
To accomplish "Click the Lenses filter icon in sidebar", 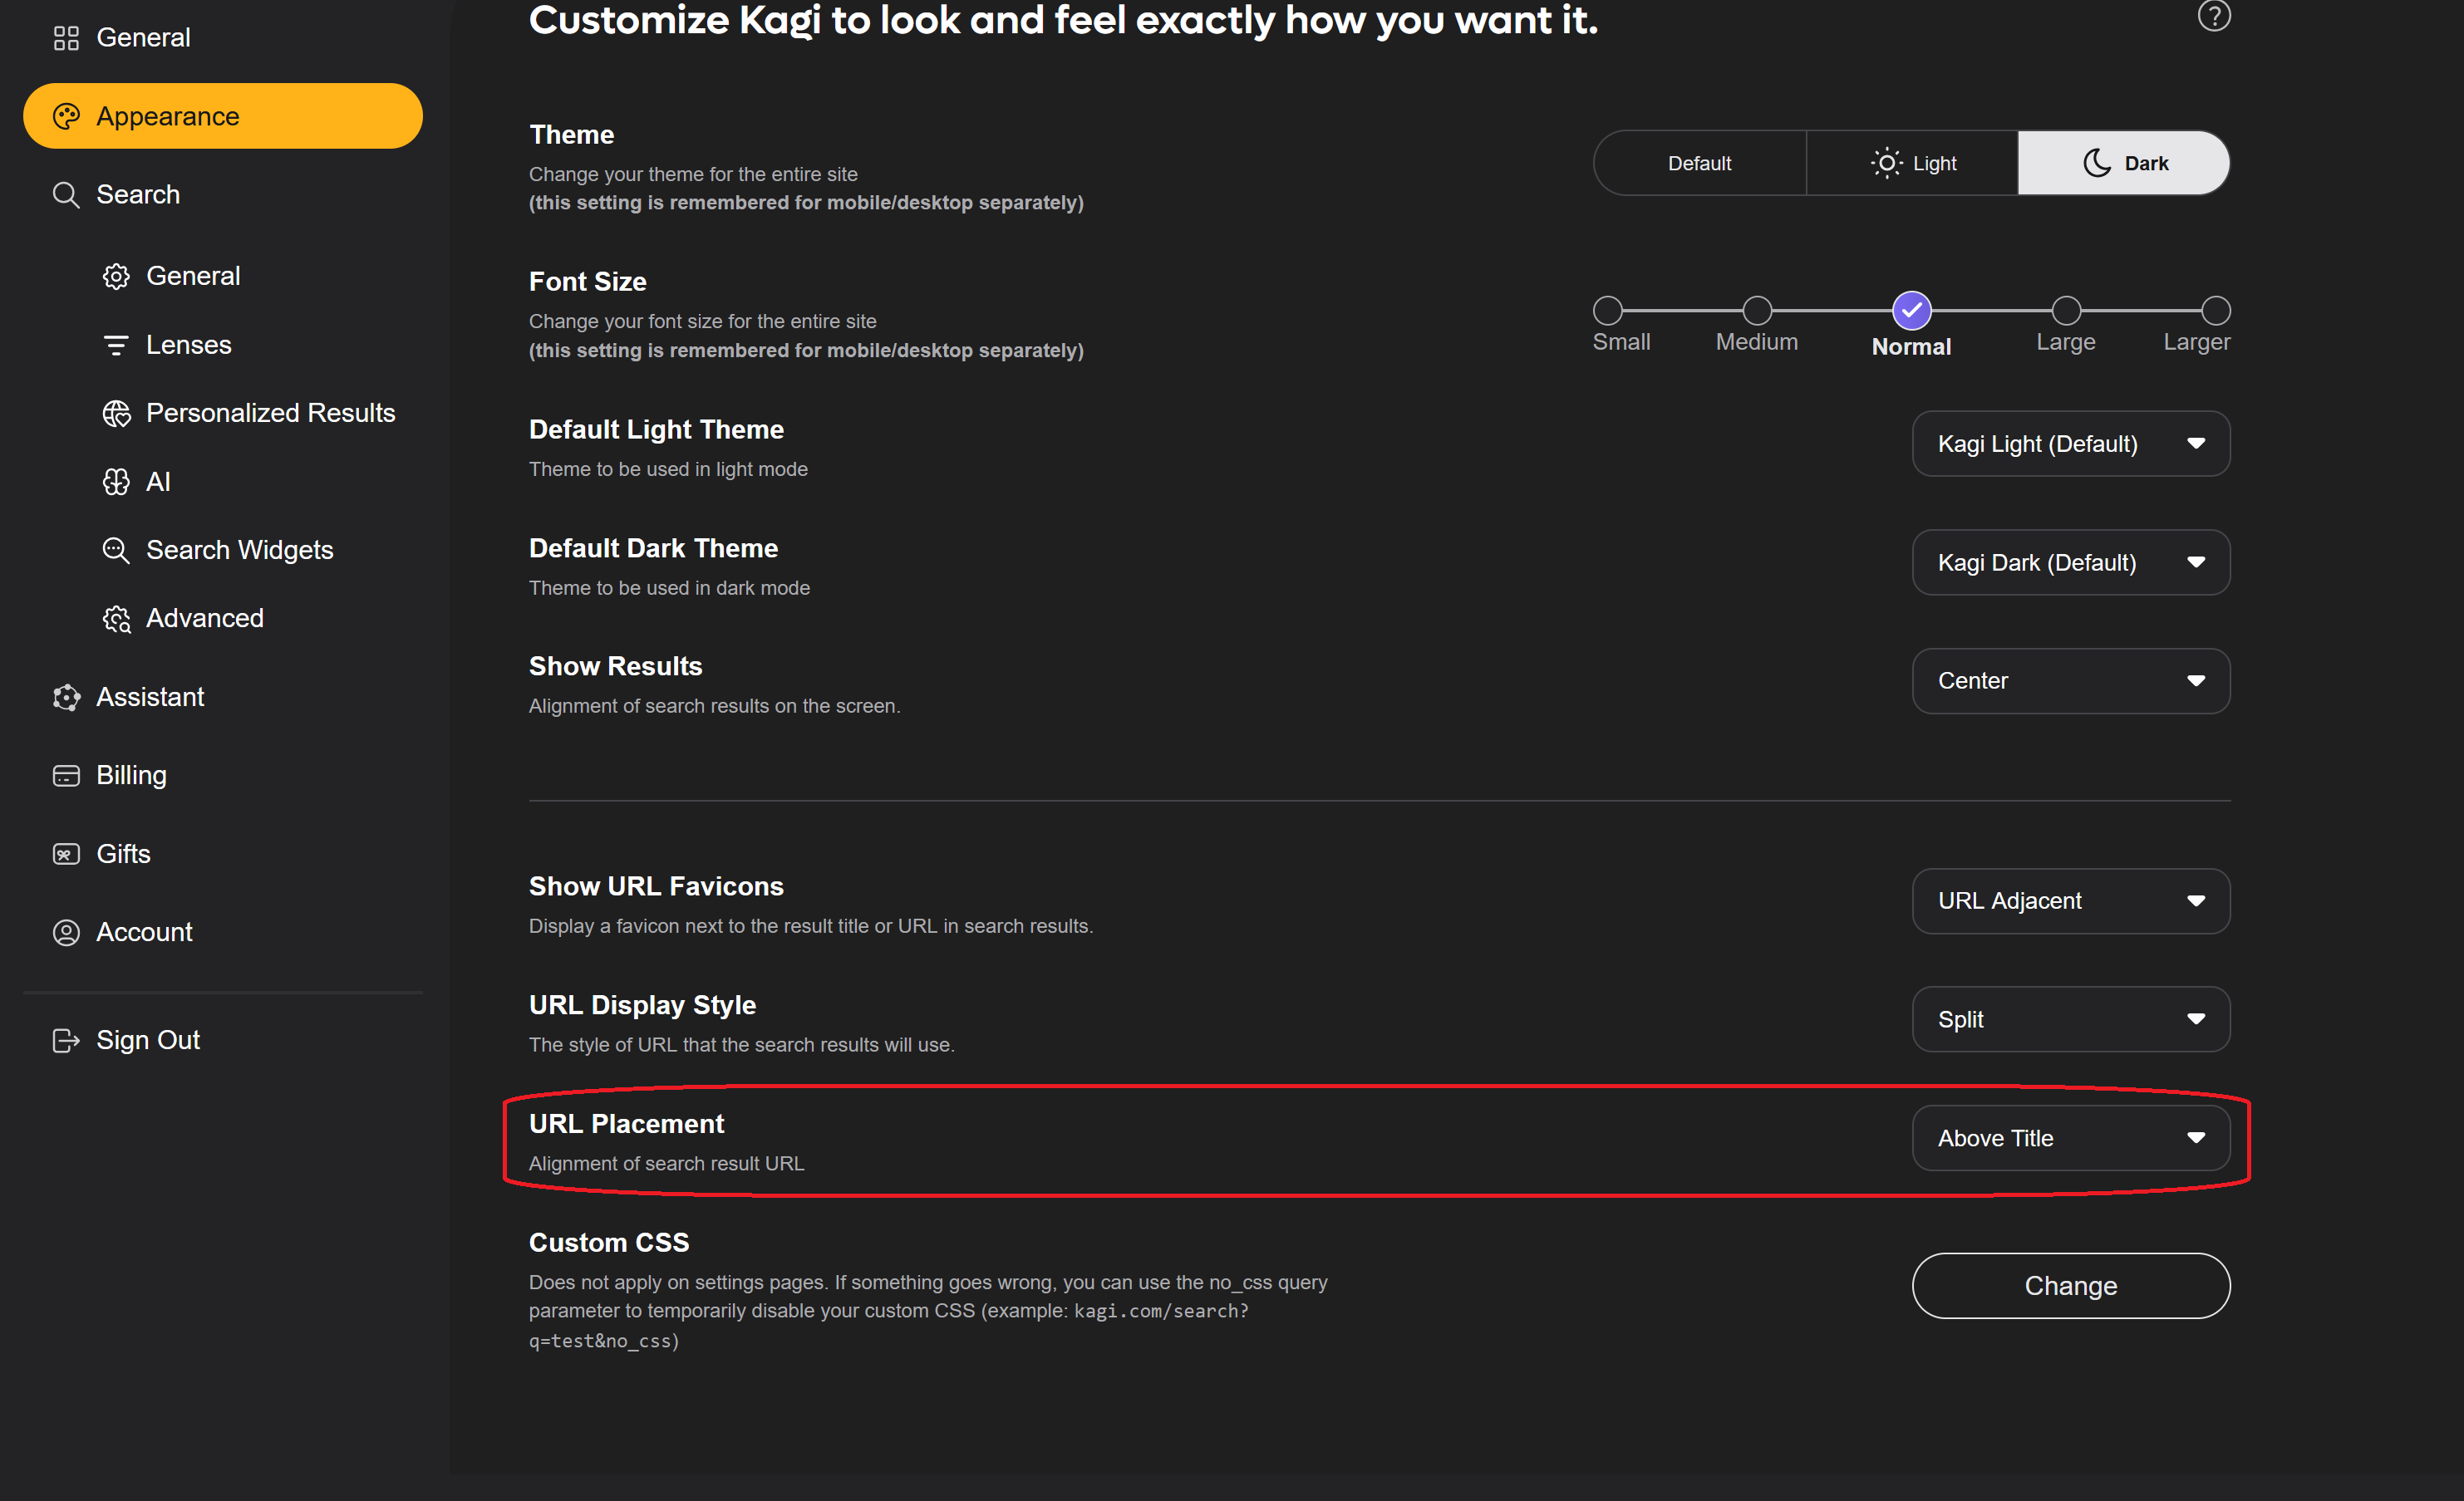I will (x=116, y=345).
